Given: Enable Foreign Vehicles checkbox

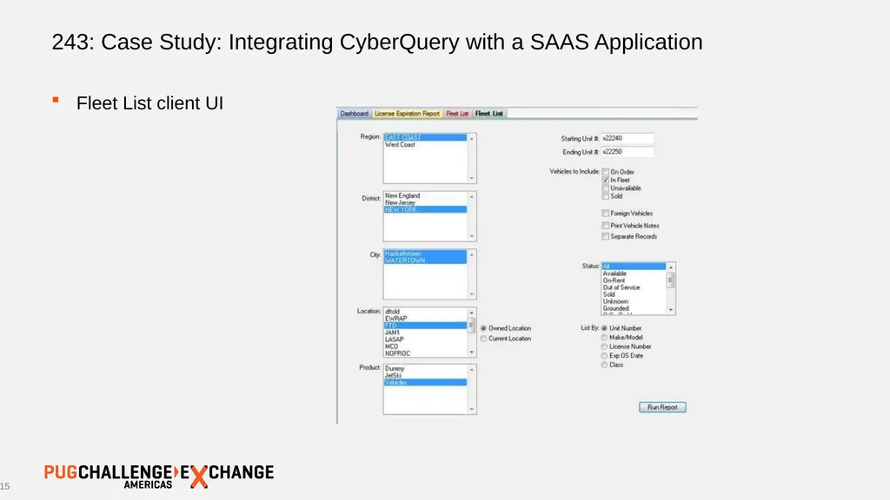Looking at the screenshot, I should point(606,214).
